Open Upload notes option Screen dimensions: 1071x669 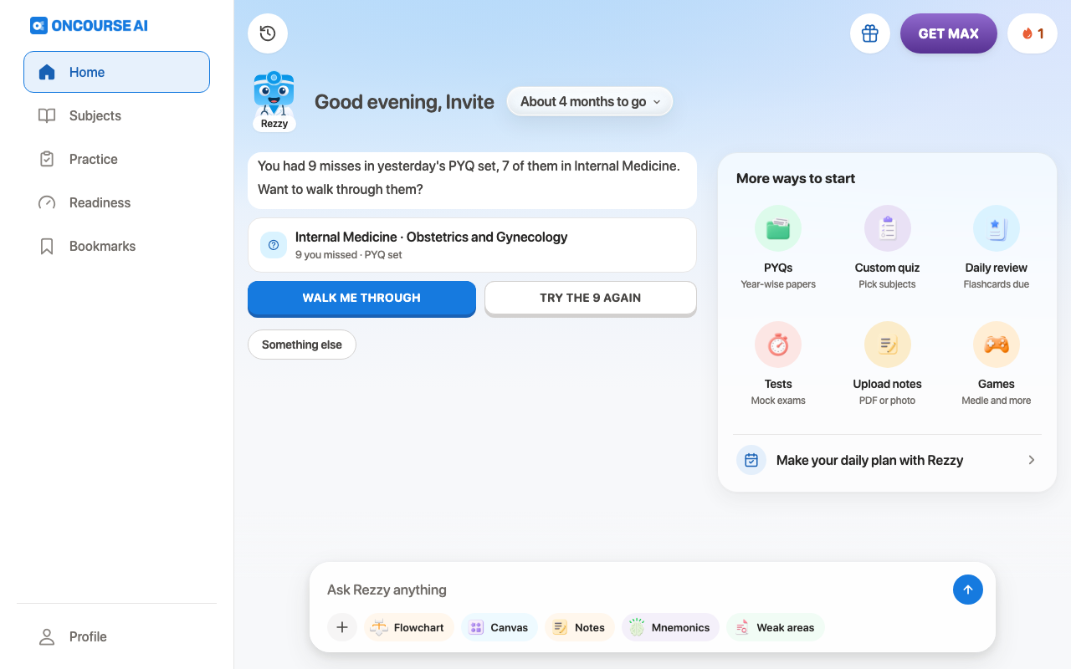[x=887, y=365]
